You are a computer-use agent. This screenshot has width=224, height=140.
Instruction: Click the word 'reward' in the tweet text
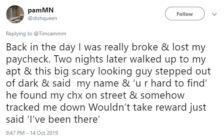(171, 107)
